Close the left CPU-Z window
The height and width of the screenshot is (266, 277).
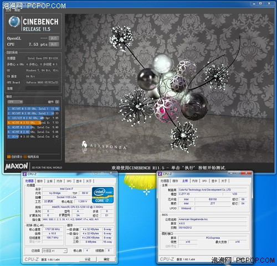click(x=111, y=173)
